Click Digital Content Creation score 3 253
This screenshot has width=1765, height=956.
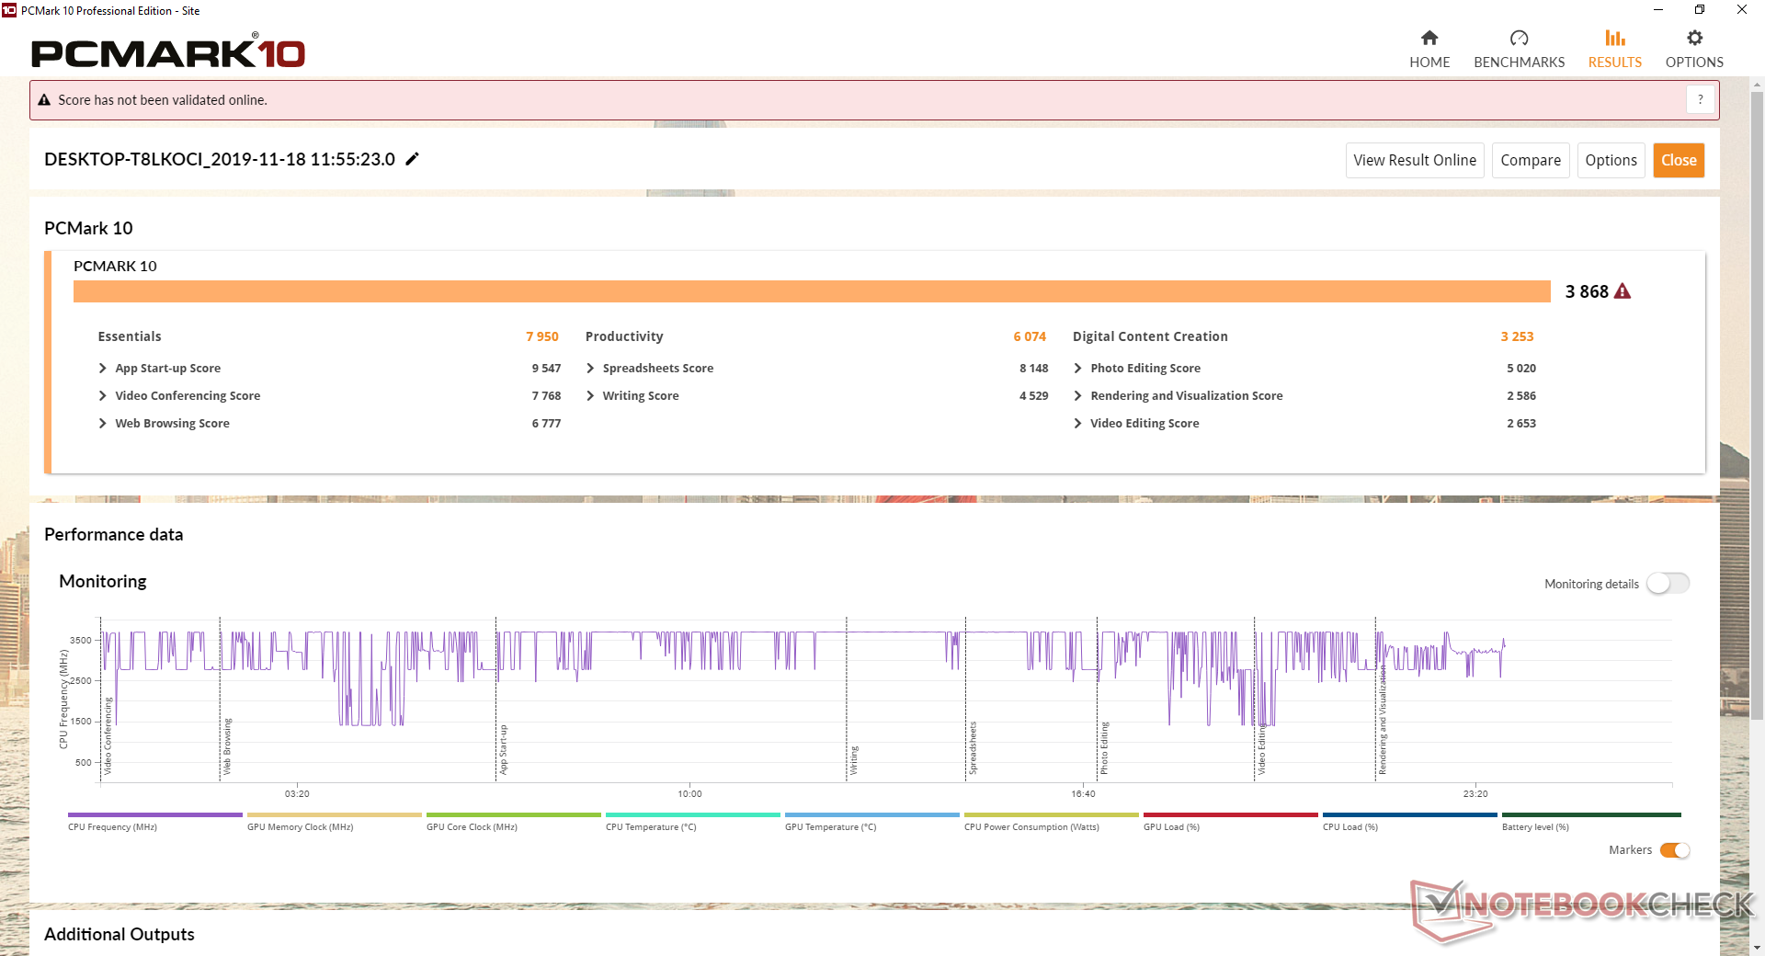[x=1517, y=336]
